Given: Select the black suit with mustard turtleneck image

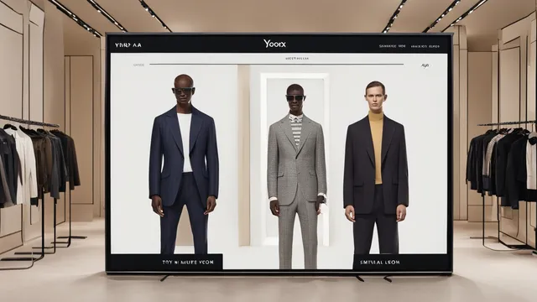Looking at the screenshot, I should tap(376, 168).
